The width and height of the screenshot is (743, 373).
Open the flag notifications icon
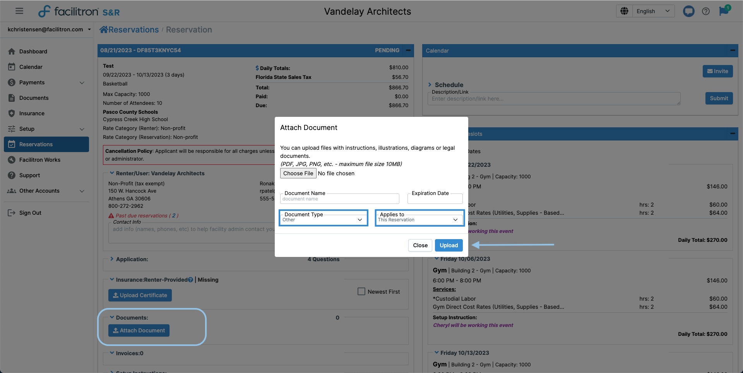724,11
